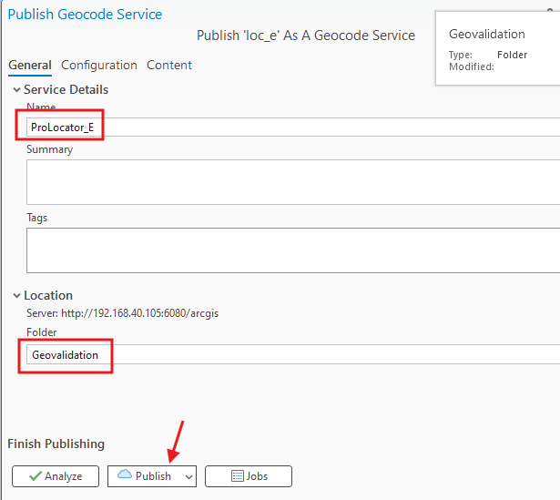Click the Geovalidation folder field
The image size is (560, 500).
coord(293,354)
